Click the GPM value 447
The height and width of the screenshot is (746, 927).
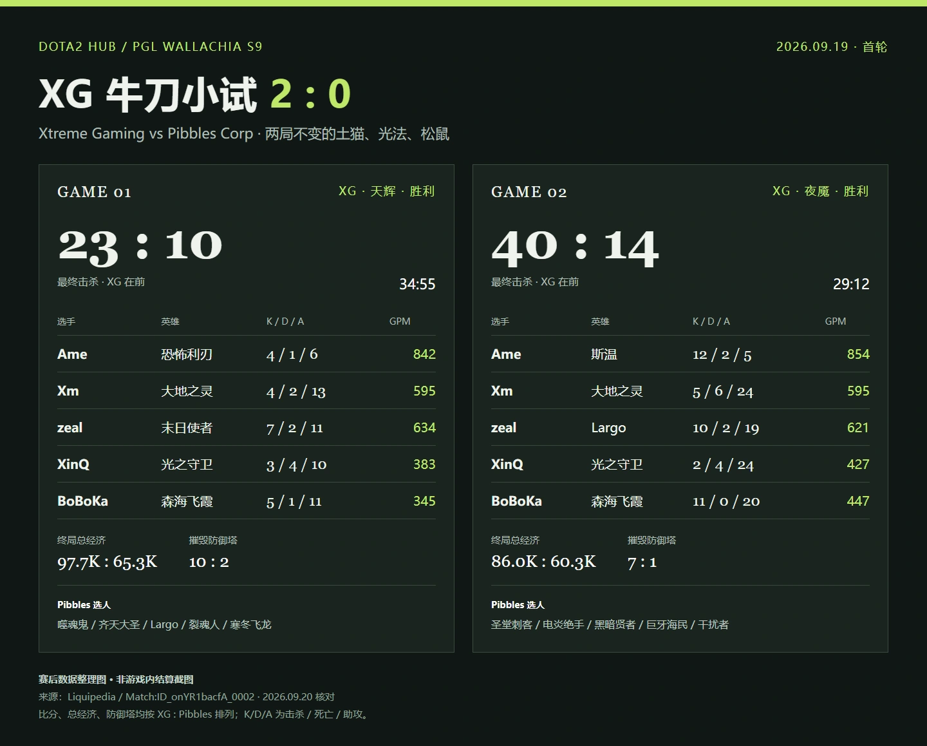(858, 501)
